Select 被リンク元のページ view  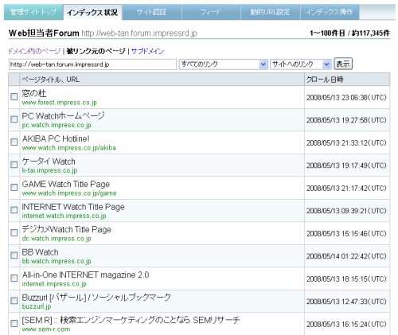click(x=96, y=51)
